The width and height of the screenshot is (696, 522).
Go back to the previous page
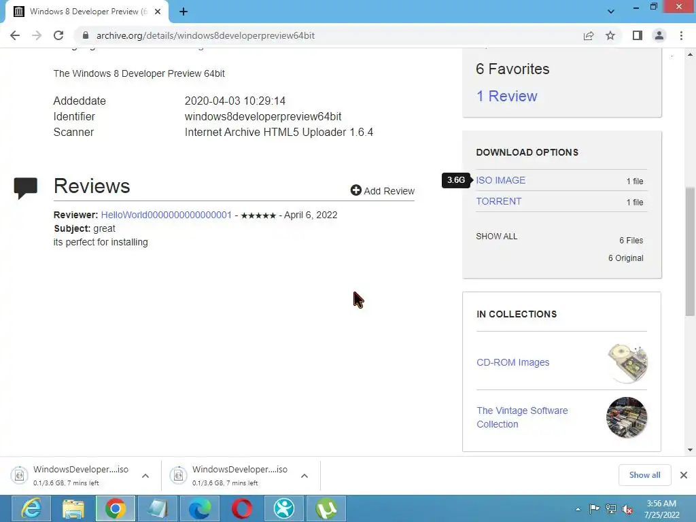point(15,35)
